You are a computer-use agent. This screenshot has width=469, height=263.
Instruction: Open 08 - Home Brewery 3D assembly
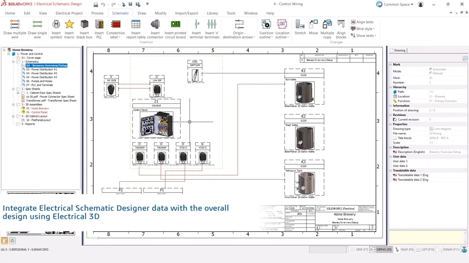[x=37, y=109]
